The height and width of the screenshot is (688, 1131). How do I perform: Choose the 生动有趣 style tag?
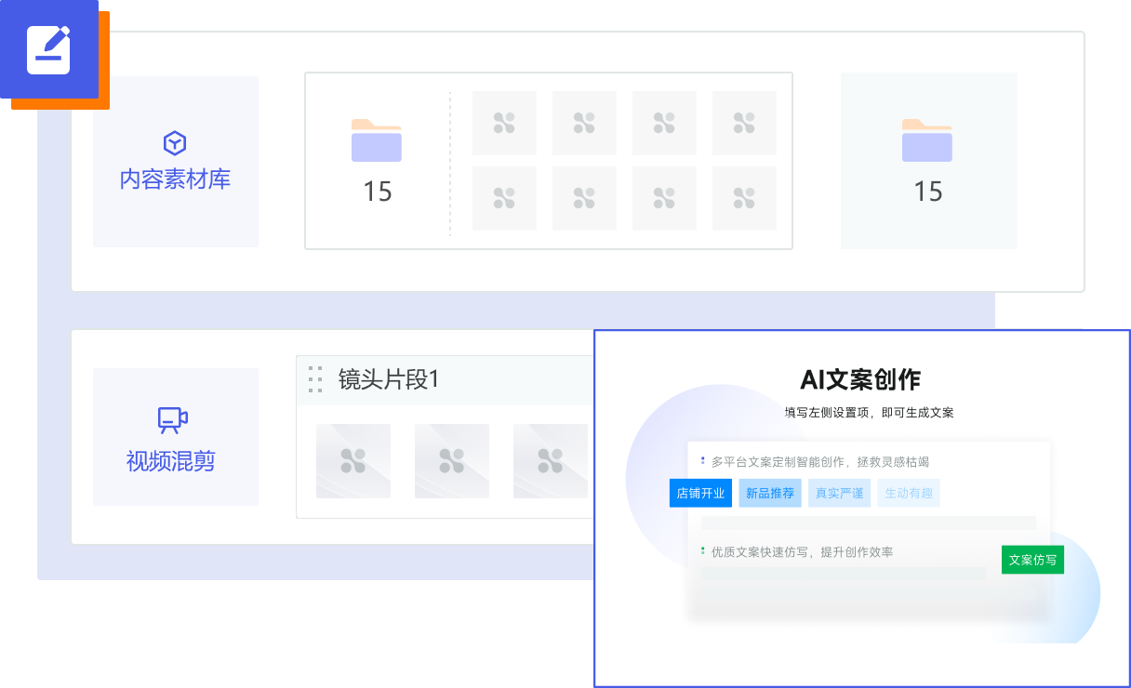909,494
